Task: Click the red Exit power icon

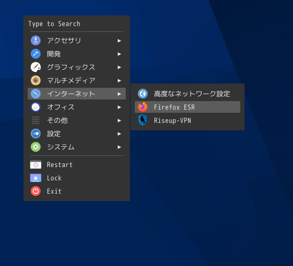Action: pos(36,191)
